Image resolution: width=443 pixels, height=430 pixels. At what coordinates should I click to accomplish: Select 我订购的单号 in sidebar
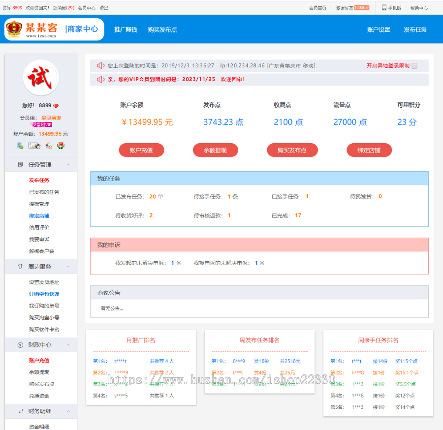pyautogui.click(x=44, y=306)
